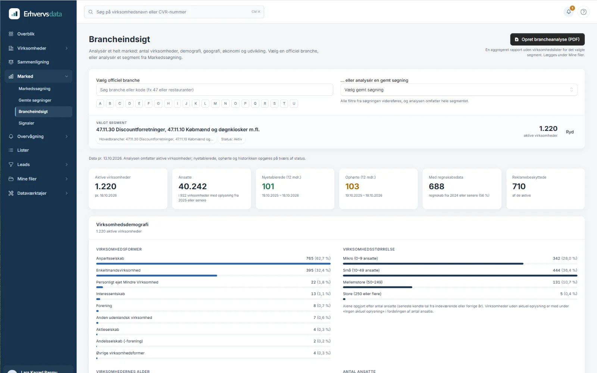Click the Virksomheder building icon
The image size is (597, 373).
tap(11, 48)
